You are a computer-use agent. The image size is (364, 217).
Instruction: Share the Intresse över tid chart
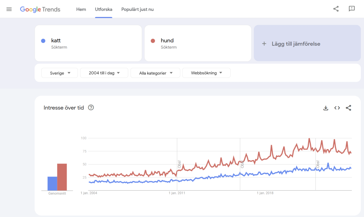click(x=348, y=108)
